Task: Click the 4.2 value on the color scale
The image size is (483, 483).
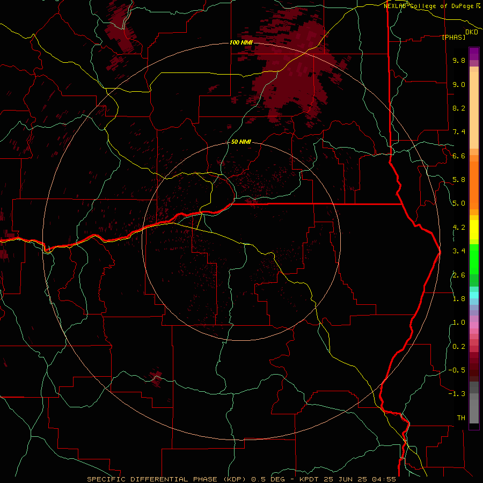Action: [459, 228]
